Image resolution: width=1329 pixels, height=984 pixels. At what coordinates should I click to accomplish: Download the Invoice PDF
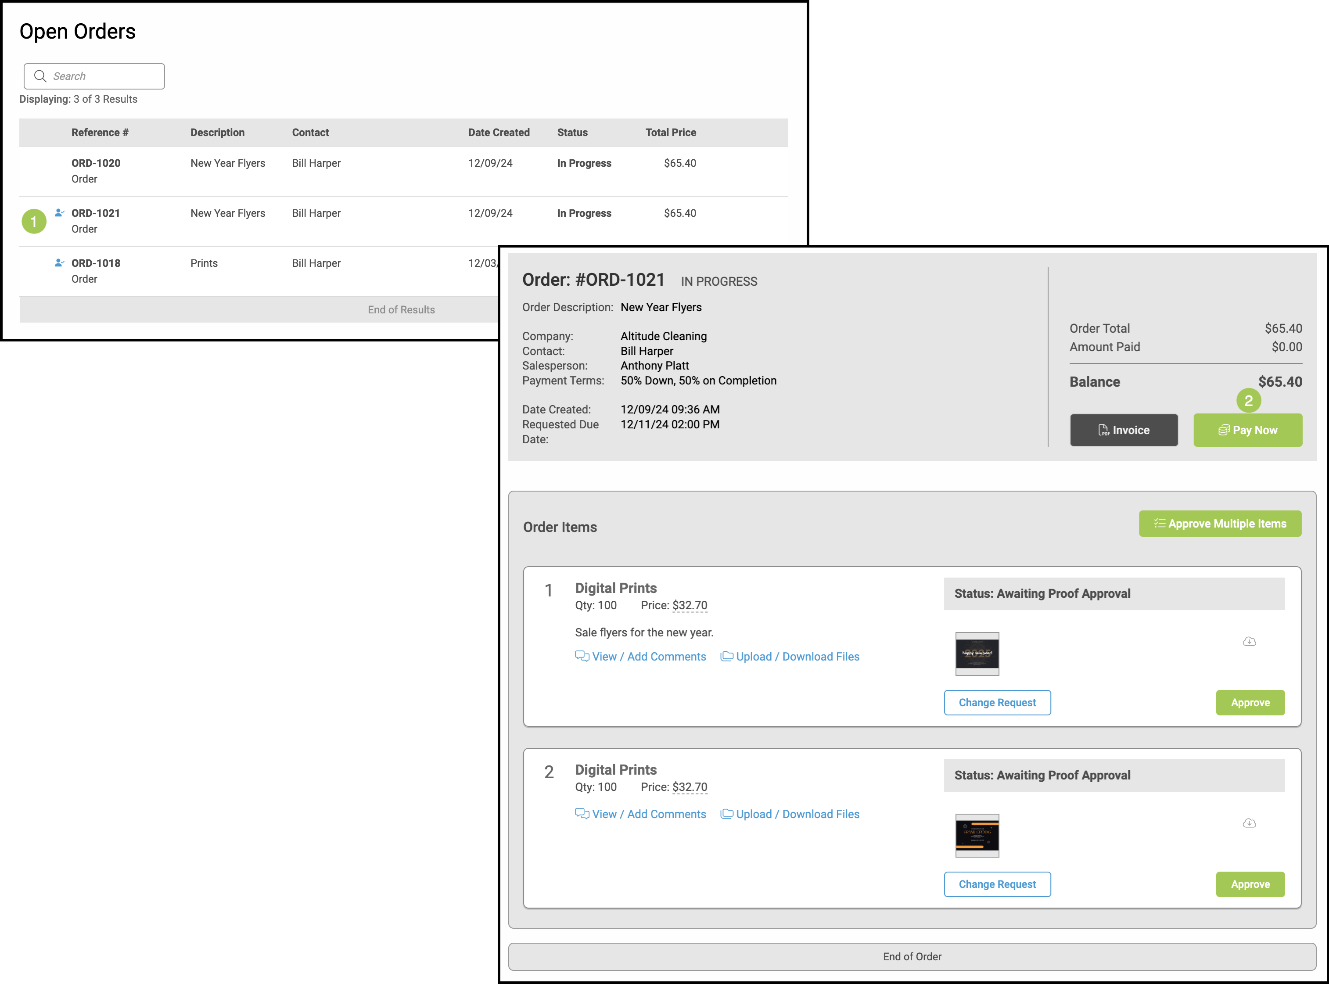pyautogui.click(x=1124, y=430)
